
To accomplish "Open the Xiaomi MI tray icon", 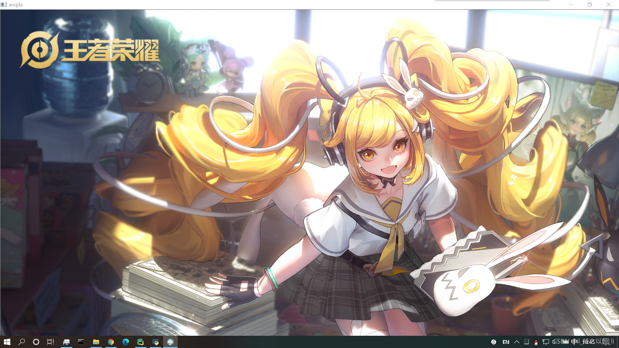I will coord(506,342).
